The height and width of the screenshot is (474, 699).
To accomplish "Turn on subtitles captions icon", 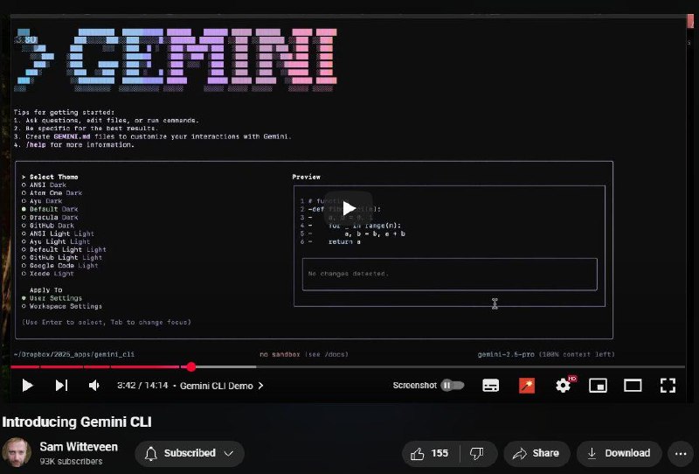I will click(x=490, y=385).
